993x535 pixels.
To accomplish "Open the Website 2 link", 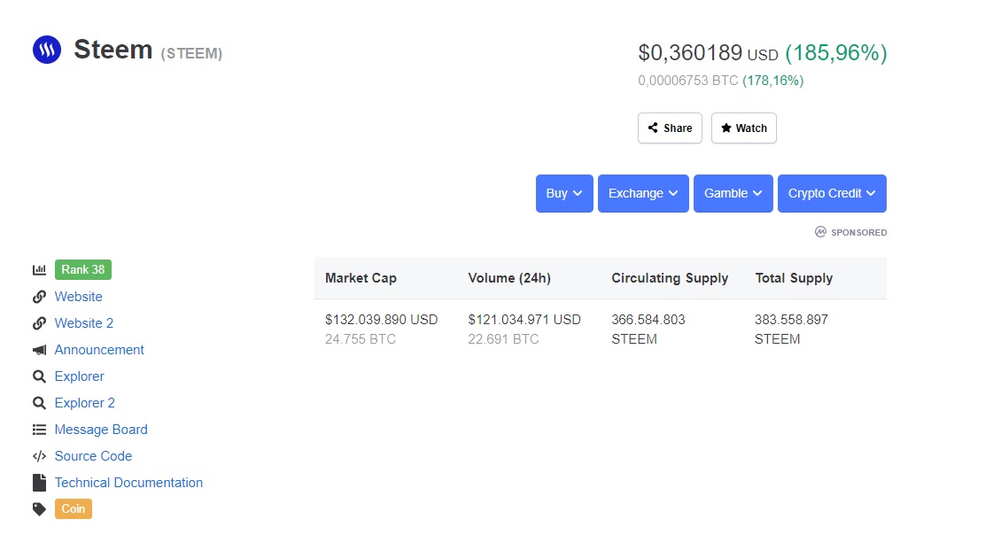I will tap(84, 323).
